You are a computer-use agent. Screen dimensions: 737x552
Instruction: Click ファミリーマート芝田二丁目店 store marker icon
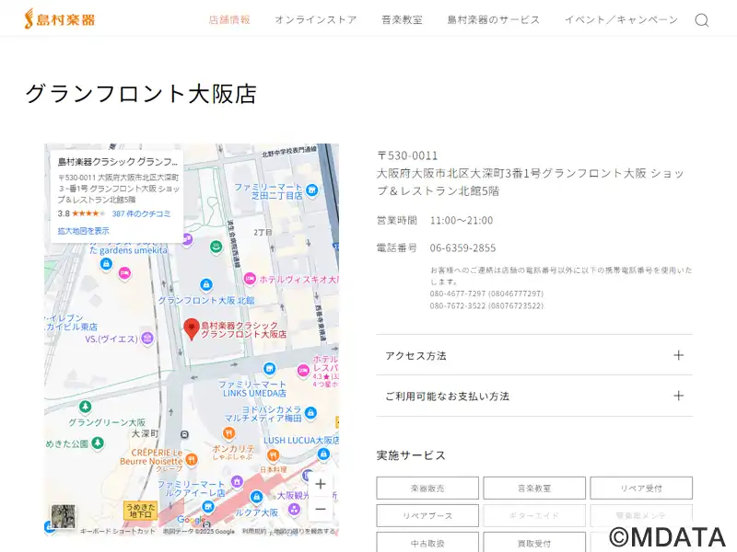(x=311, y=190)
